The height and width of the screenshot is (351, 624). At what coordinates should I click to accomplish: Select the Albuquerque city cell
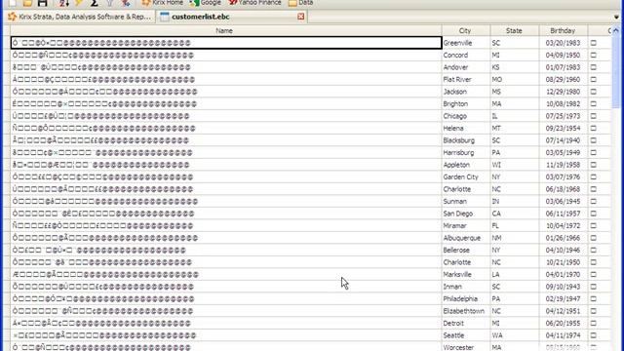pos(466,238)
